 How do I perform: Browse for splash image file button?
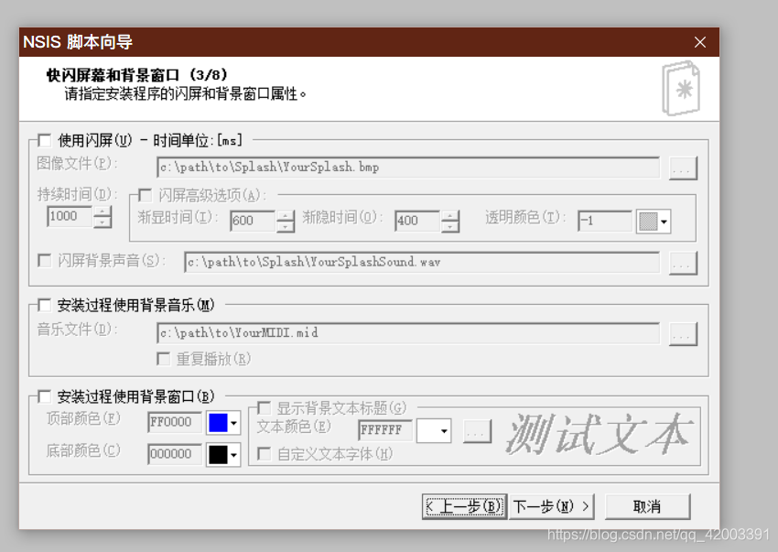(x=683, y=168)
